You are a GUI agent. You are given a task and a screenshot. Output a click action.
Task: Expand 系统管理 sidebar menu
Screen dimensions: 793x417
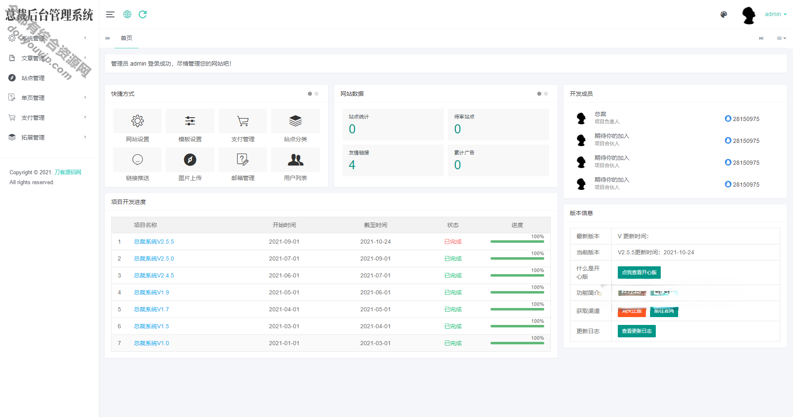(x=49, y=38)
